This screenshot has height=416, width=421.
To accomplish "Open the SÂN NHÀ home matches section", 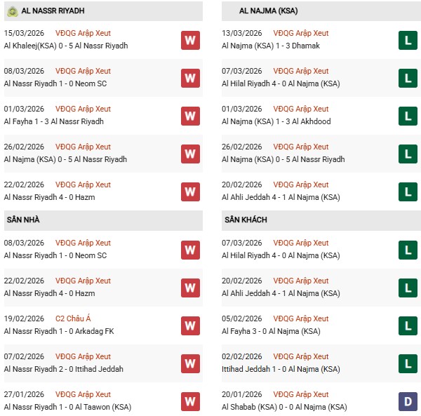I will (x=23, y=220).
